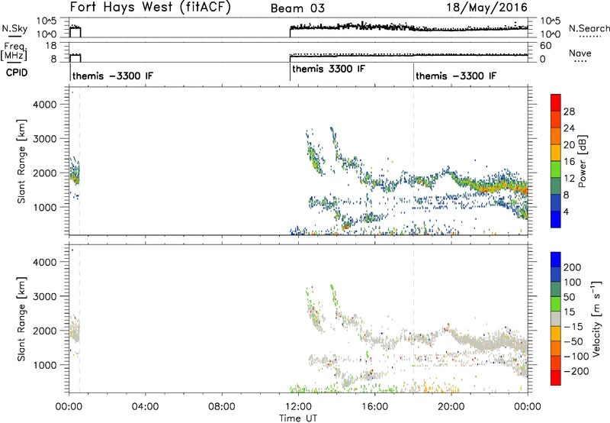Click the title 'Fort Hays West (fitACF)'

[x=150, y=7]
